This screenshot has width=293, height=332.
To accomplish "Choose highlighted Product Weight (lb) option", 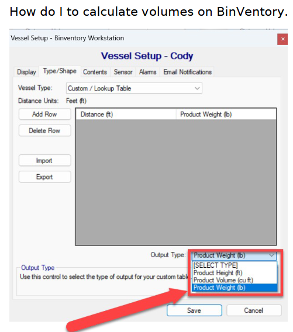I will tap(235, 288).
